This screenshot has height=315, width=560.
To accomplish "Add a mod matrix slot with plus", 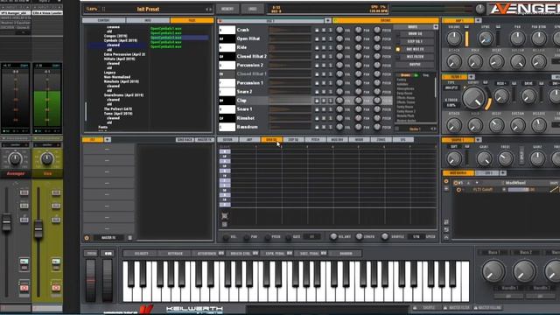I will pyautogui.click(x=446, y=189).
